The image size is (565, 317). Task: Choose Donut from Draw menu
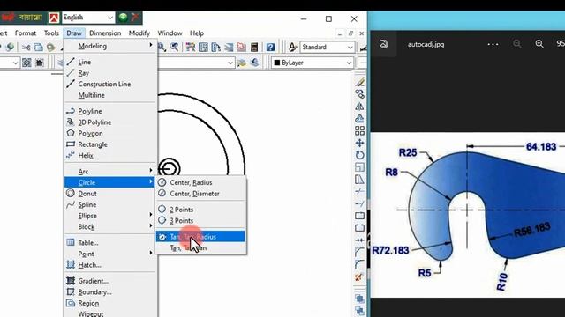[110, 194]
